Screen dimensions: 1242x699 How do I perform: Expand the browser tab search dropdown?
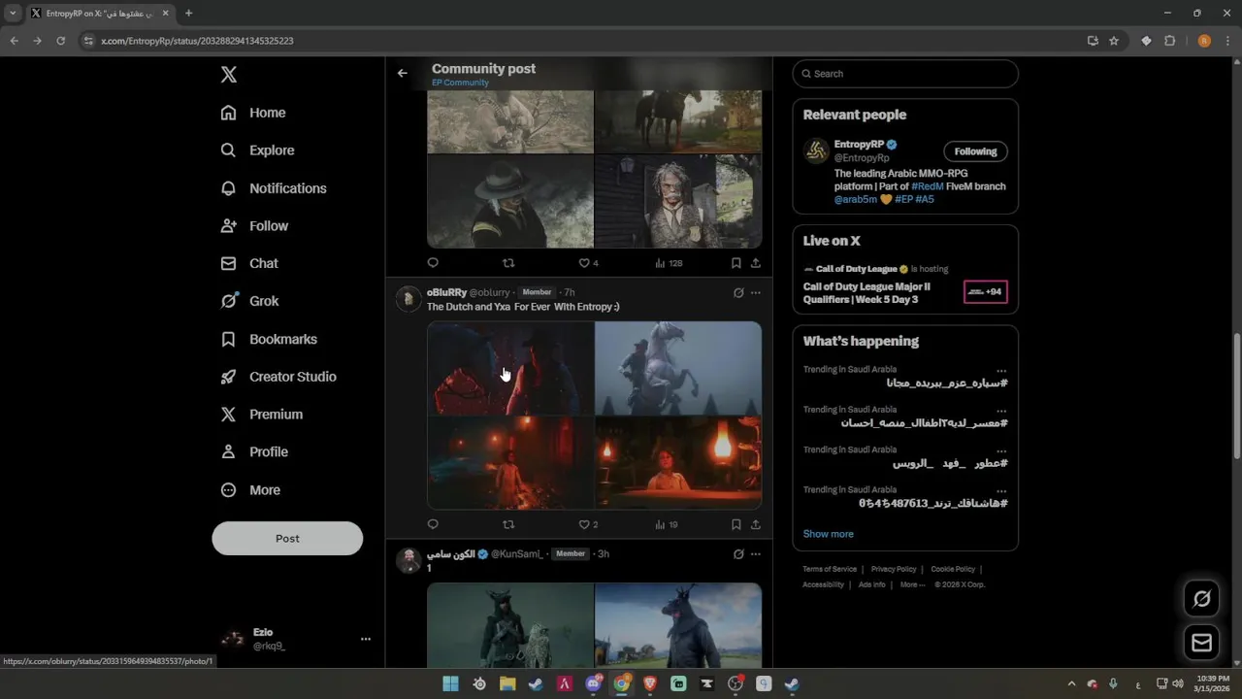tap(13, 13)
